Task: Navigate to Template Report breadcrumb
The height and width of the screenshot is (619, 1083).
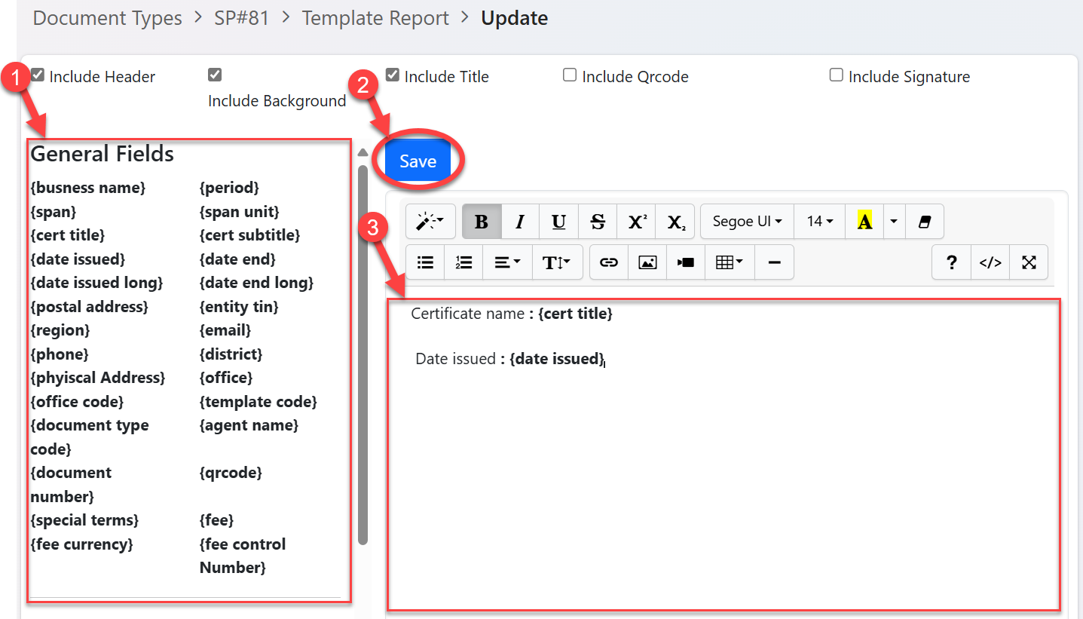Action: click(375, 18)
